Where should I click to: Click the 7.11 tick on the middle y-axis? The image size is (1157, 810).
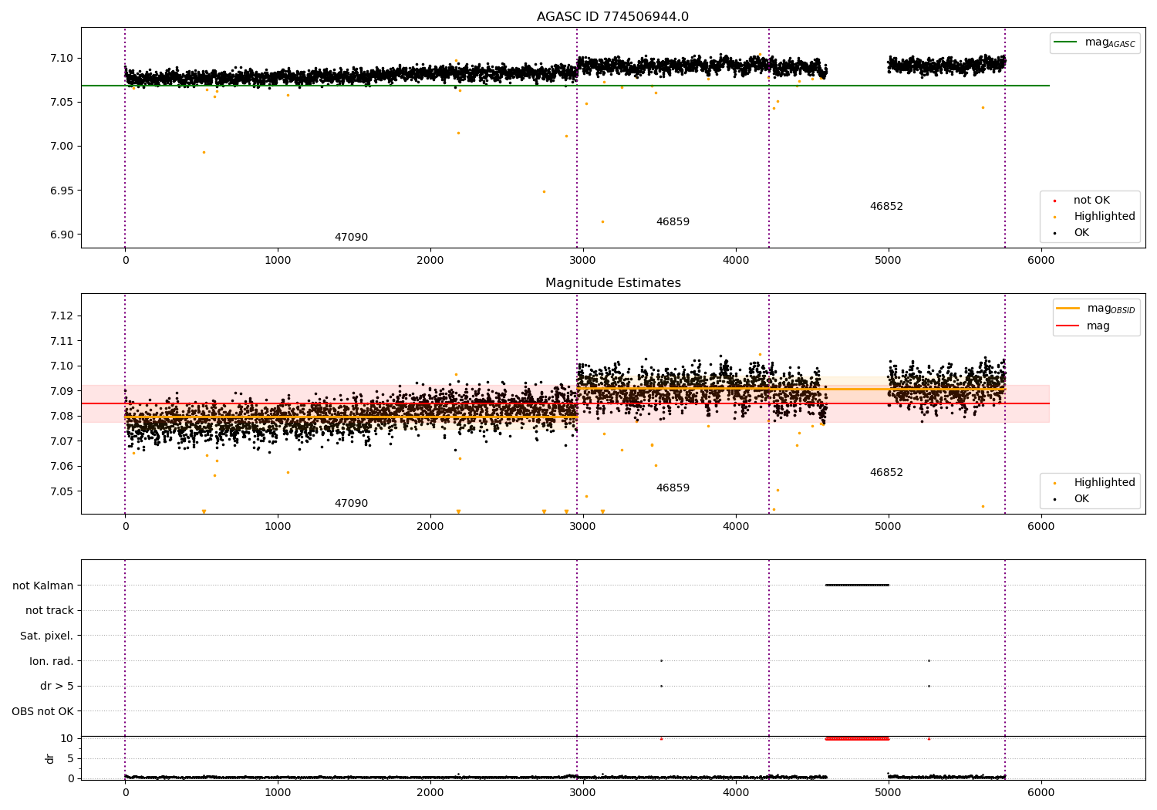[x=60, y=341]
